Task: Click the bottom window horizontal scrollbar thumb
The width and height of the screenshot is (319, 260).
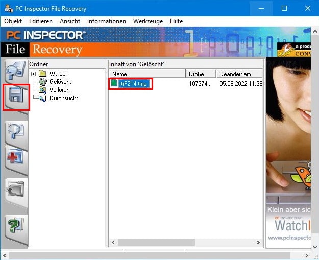Action: click(150, 255)
